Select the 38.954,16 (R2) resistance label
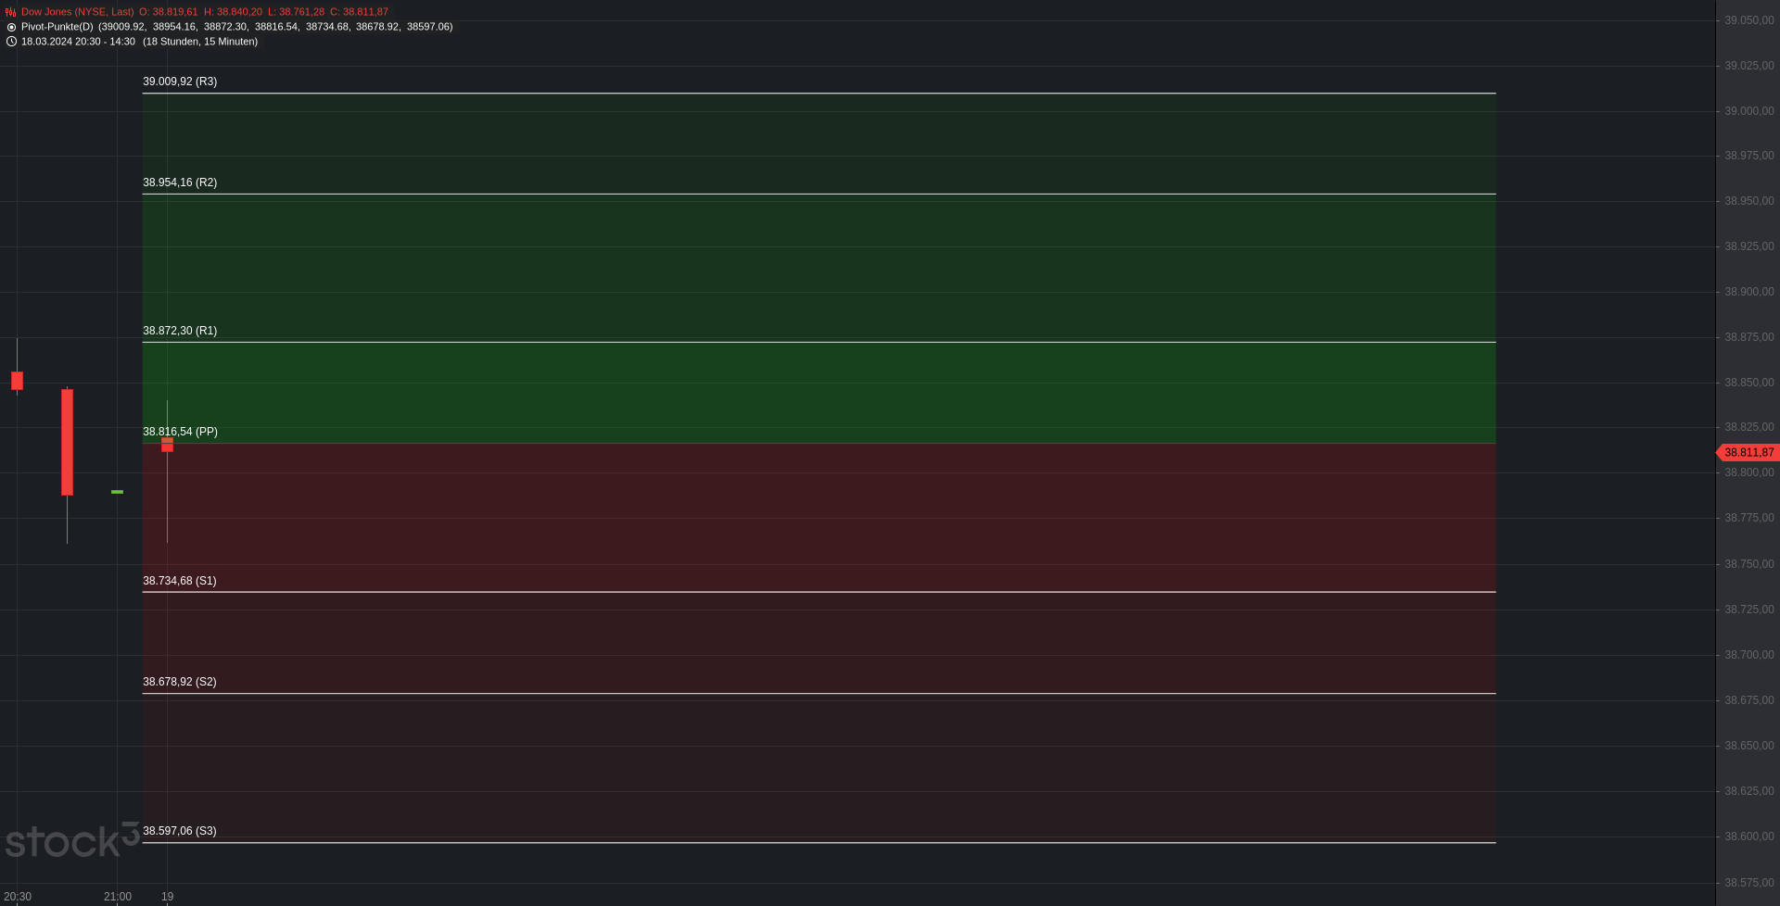The image size is (1780, 906). (x=180, y=182)
